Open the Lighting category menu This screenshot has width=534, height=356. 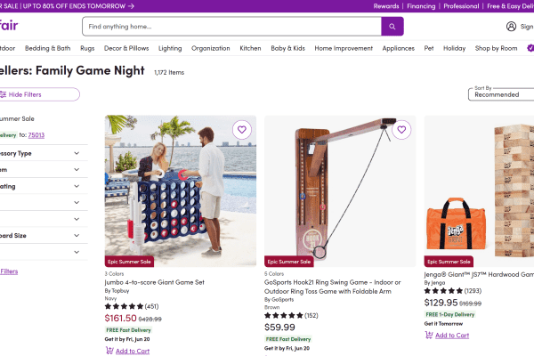pos(170,48)
